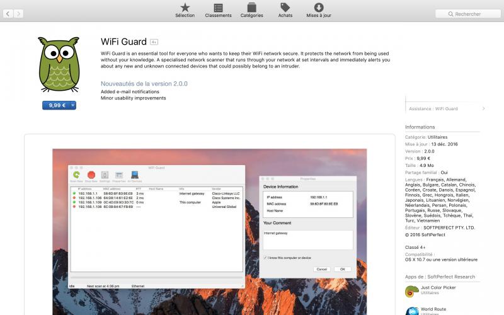The image size is (504, 315).
Task: Click the SOFTPERFECT PTY. LTD. publisher name
Action: pyautogui.click(x=449, y=227)
